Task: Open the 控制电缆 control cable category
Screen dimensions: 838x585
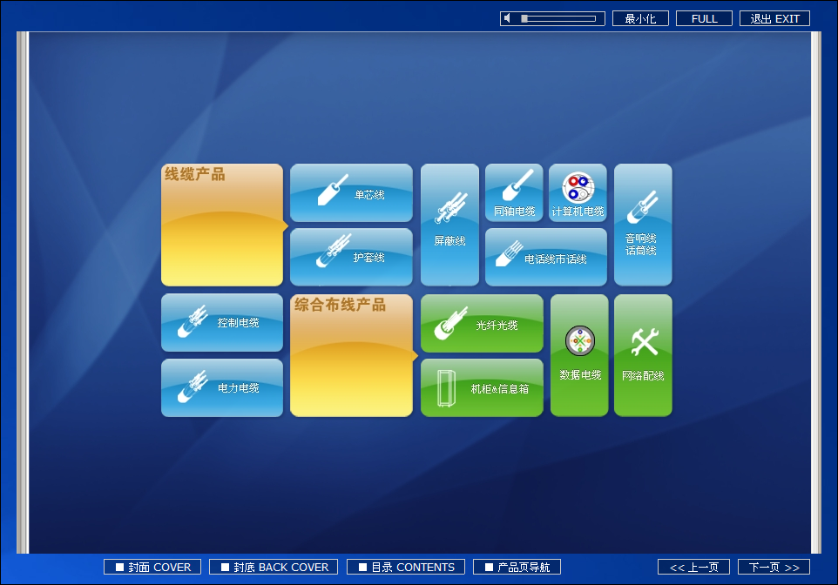Action: (222, 322)
